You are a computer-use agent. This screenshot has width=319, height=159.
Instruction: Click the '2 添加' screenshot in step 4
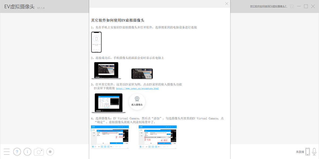point(110,137)
